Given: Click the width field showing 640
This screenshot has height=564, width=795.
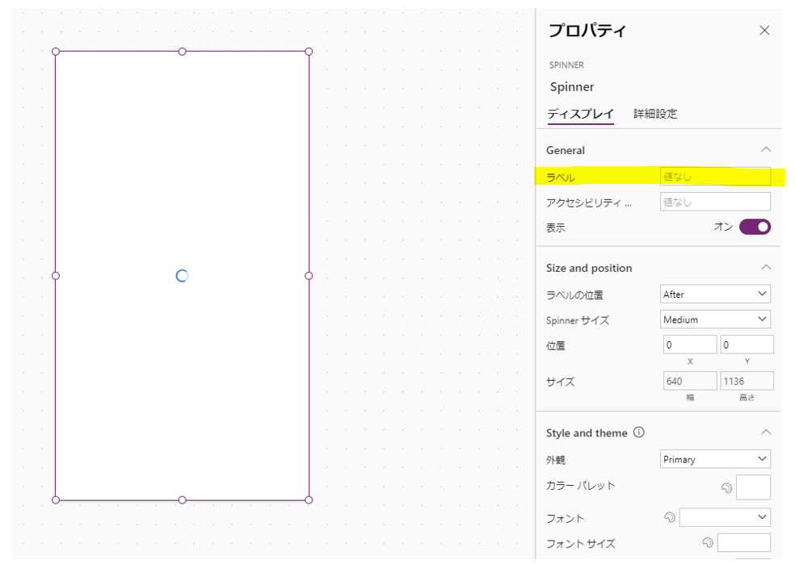Looking at the screenshot, I should click(689, 381).
